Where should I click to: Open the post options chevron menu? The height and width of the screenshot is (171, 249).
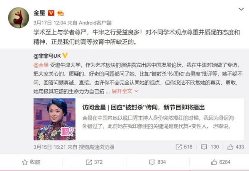point(241,10)
